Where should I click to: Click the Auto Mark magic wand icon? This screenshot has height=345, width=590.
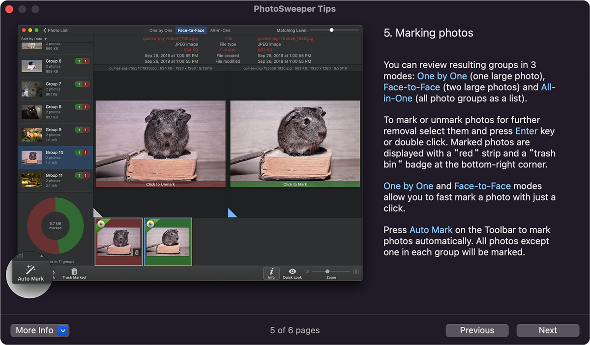(x=30, y=269)
